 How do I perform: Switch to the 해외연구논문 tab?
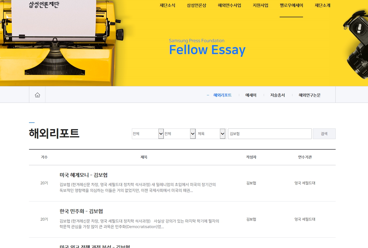click(x=309, y=95)
